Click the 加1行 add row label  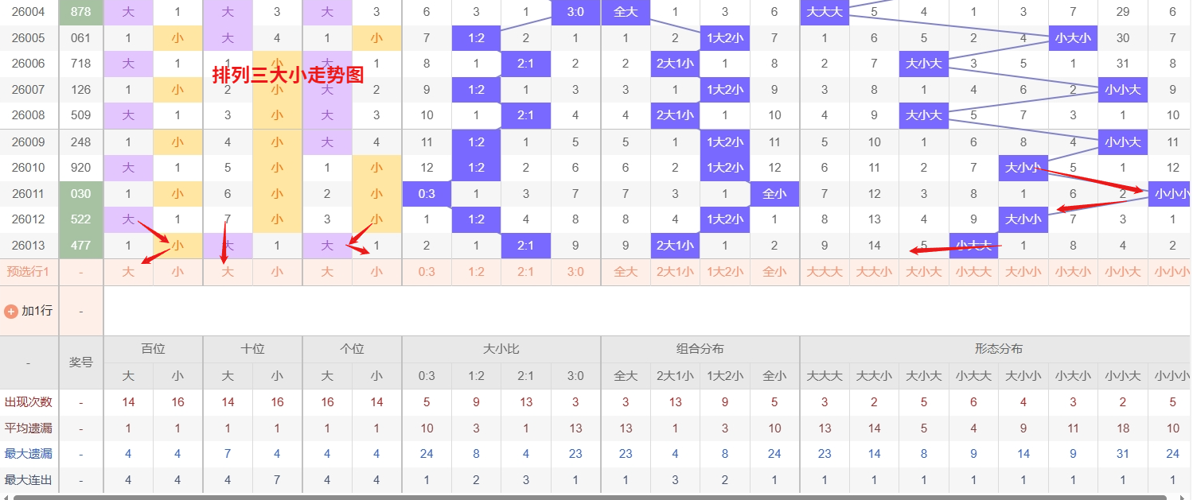pos(37,311)
